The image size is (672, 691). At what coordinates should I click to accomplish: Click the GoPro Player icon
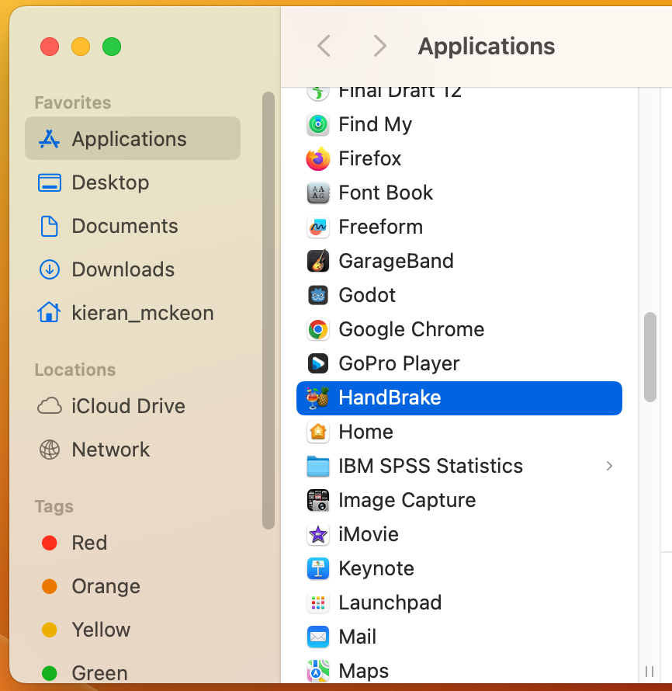coord(317,363)
